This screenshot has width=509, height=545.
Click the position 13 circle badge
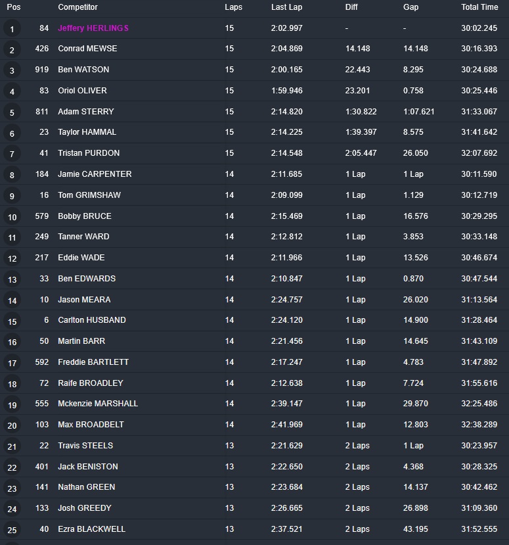coord(12,279)
